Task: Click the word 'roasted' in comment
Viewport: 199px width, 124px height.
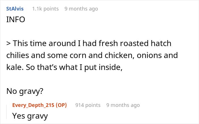Action: pos(134,44)
